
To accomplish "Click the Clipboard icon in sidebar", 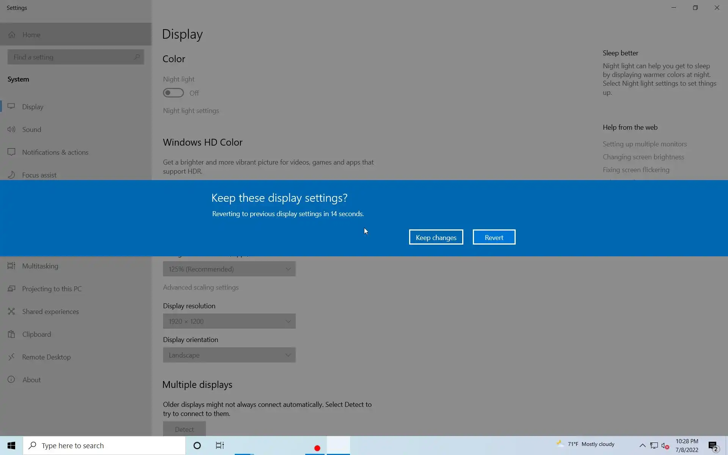I will [11, 334].
